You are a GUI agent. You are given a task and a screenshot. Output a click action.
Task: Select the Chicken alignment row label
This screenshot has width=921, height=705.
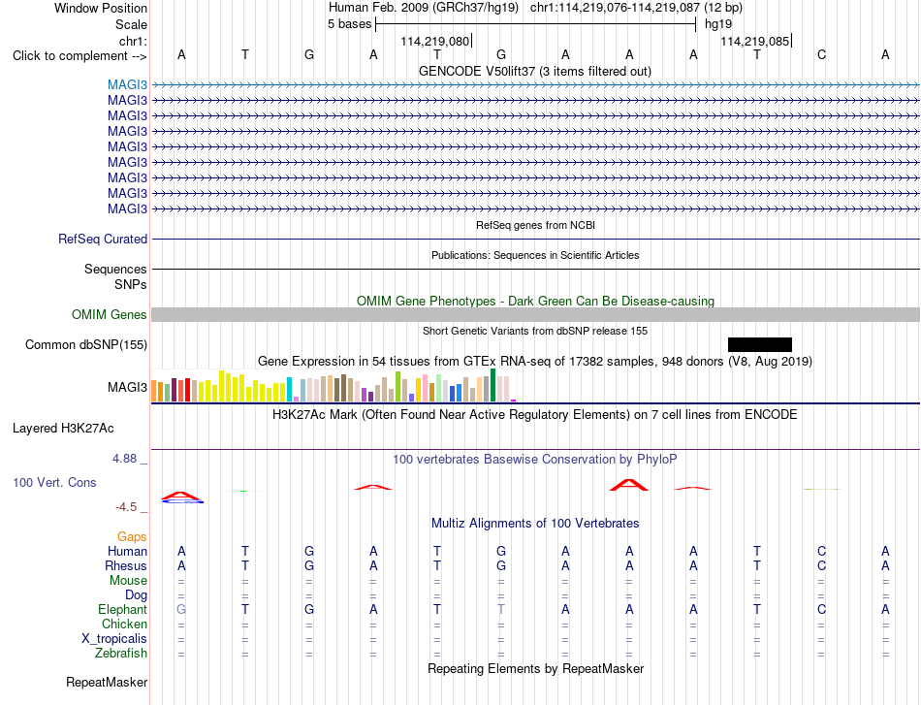pyautogui.click(x=124, y=624)
